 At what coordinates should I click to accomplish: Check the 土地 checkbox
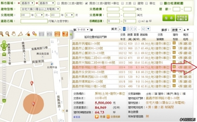pyautogui.click(x=123, y=3)
